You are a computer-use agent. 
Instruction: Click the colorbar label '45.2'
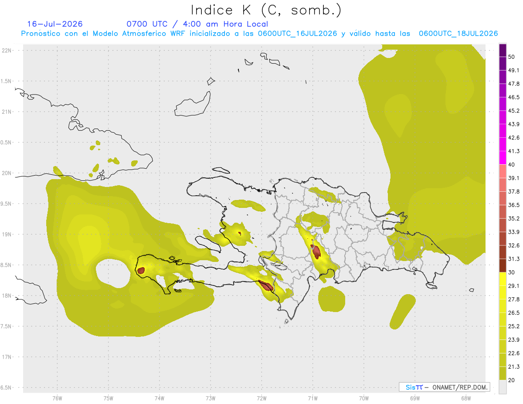[x=514, y=111]
